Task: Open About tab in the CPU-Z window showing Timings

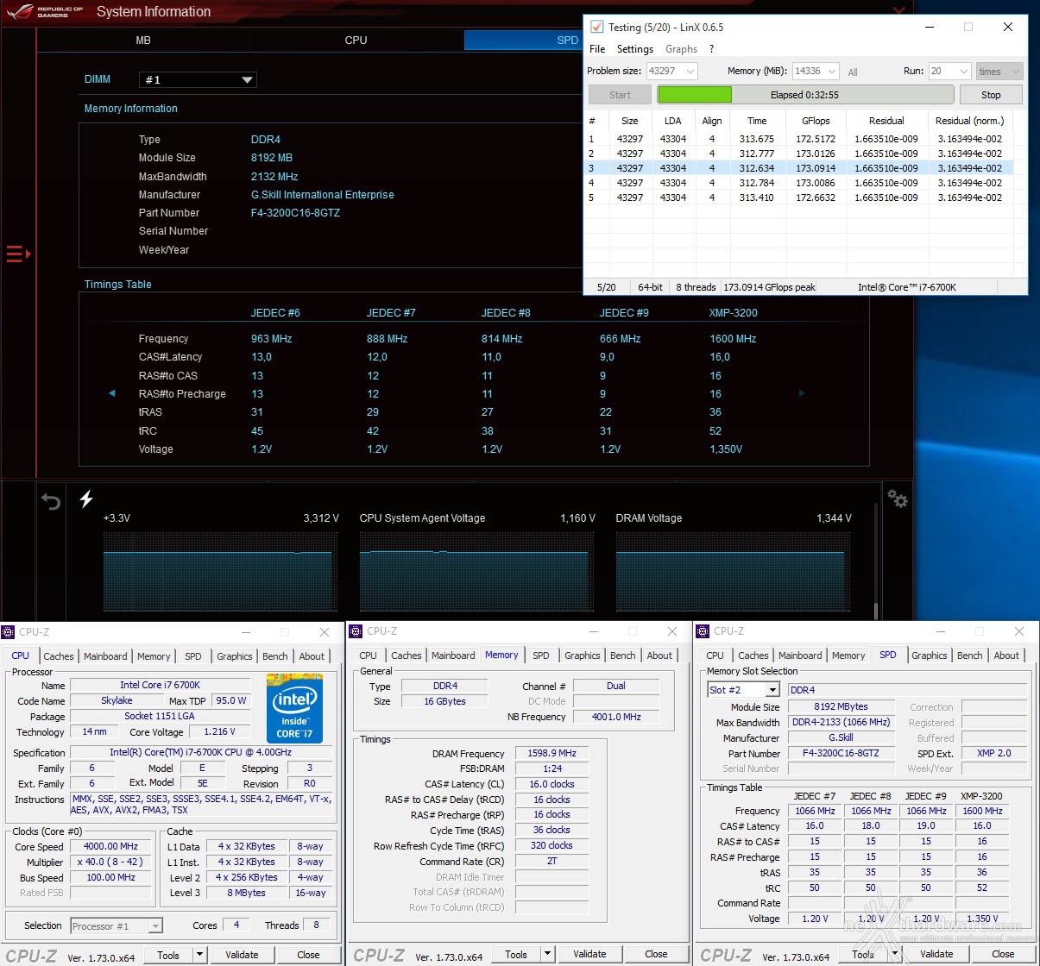Action: [659, 655]
